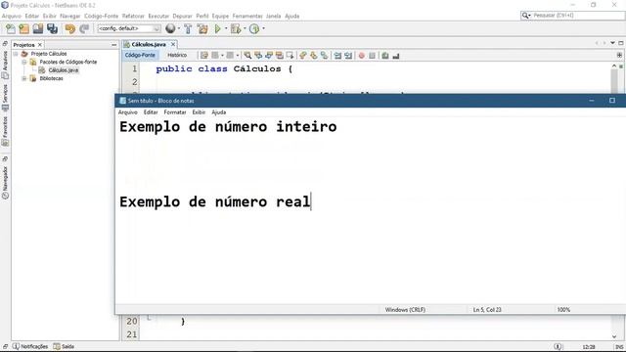Viewport: 626px width, 352px height.
Task: Open the Exibir menu in Bloco de notas
Action: pos(199,112)
